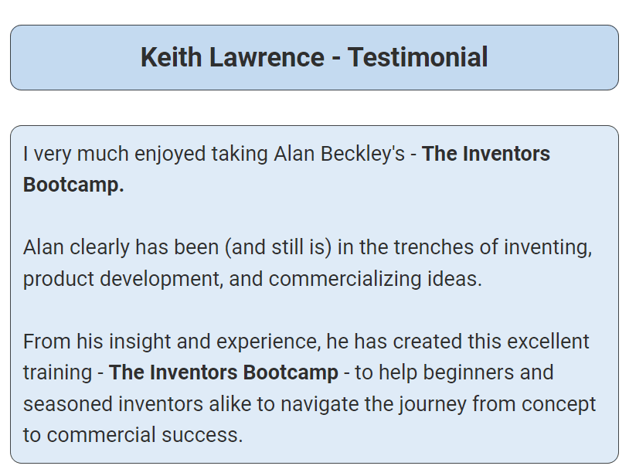Click the bold "The Inventors" text in first line

click(x=486, y=154)
